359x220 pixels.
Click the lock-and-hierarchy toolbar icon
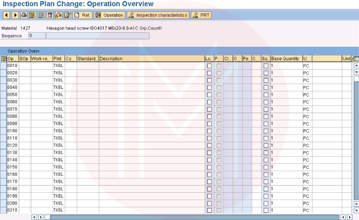coord(59,15)
